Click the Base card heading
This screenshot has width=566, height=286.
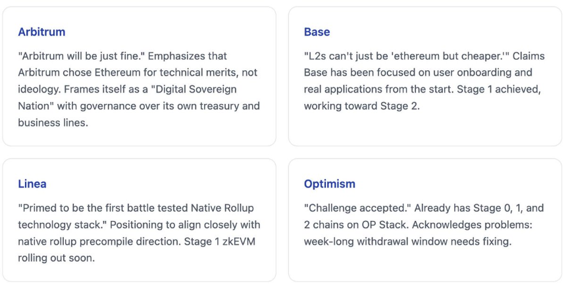(317, 32)
